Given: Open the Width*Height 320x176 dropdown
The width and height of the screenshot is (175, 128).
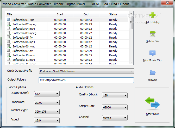Looking at the screenshot, I should pos(47,112).
